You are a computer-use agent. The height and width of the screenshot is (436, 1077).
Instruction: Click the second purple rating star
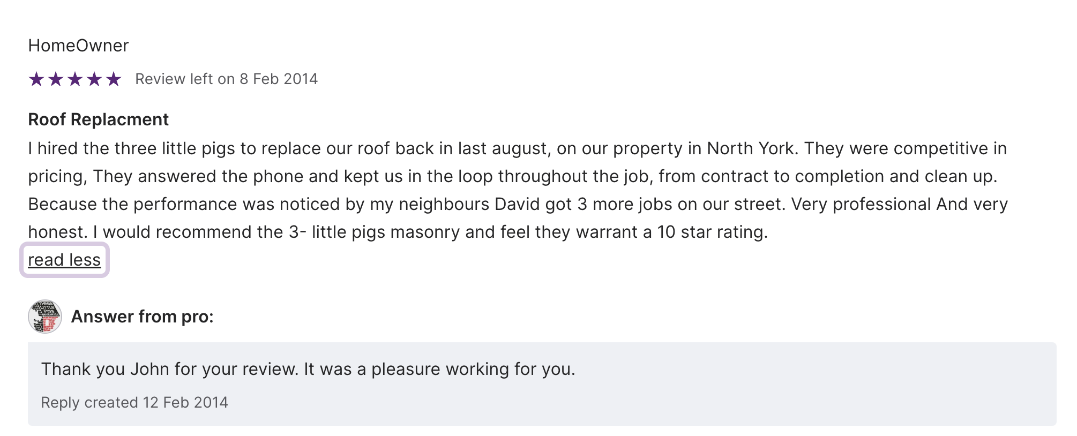click(56, 79)
